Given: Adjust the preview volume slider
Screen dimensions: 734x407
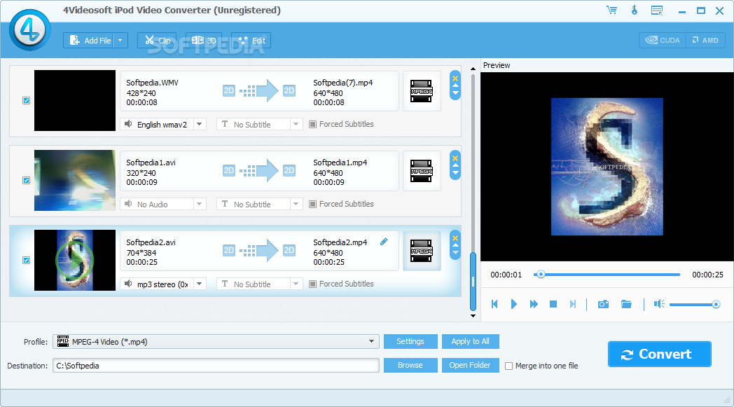Looking at the screenshot, I should click(695, 305).
